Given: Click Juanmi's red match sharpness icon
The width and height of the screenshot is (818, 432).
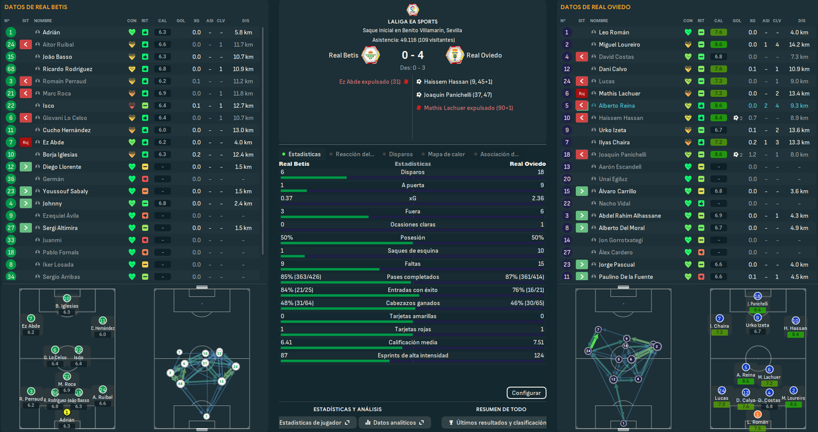Looking at the screenshot, I should pos(146,241).
